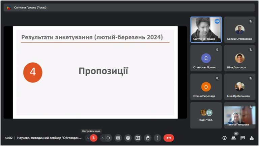Click the muted mic icon on Сергій Степаненко's tile
259x146 pixels.
coord(251,21)
